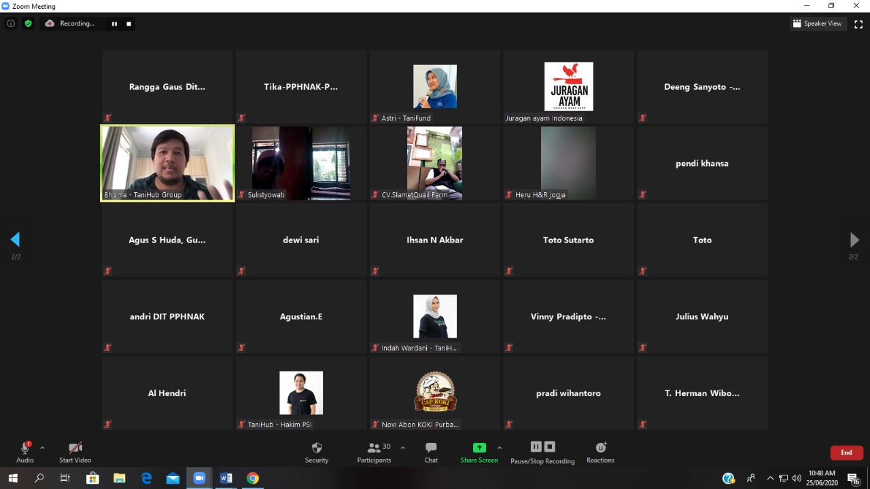Click the green encryption shield icon
Viewport: 870px width, 489px height.
(28, 24)
